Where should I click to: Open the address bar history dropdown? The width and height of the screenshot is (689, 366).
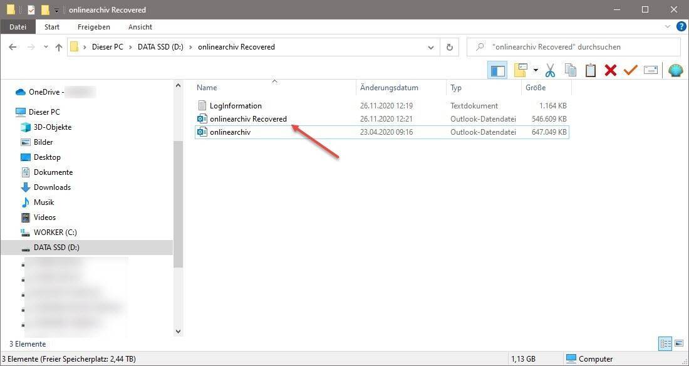click(x=431, y=47)
